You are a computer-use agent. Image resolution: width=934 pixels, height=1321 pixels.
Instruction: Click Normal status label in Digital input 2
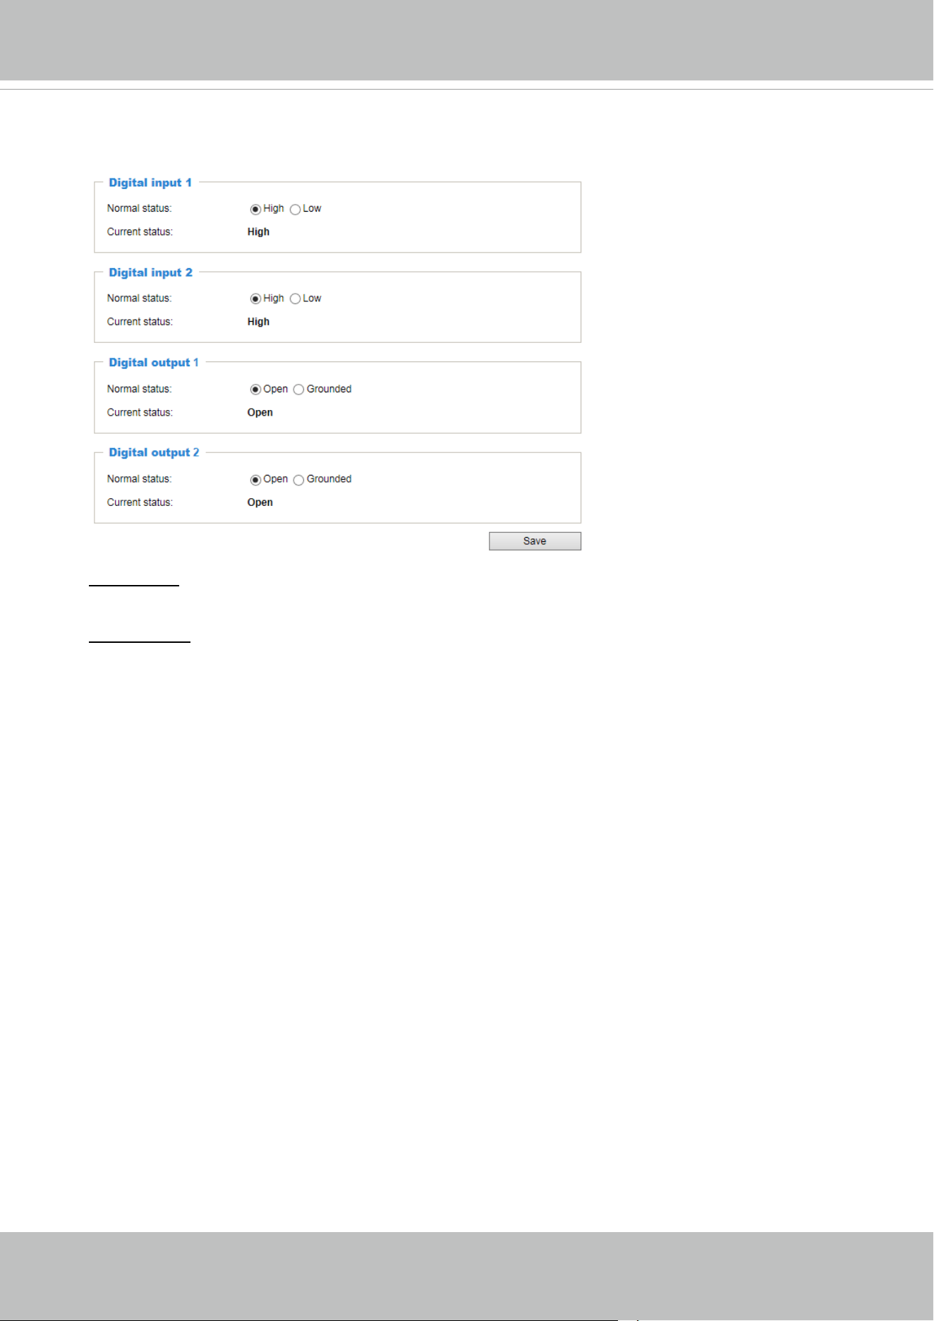click(139, 298)
